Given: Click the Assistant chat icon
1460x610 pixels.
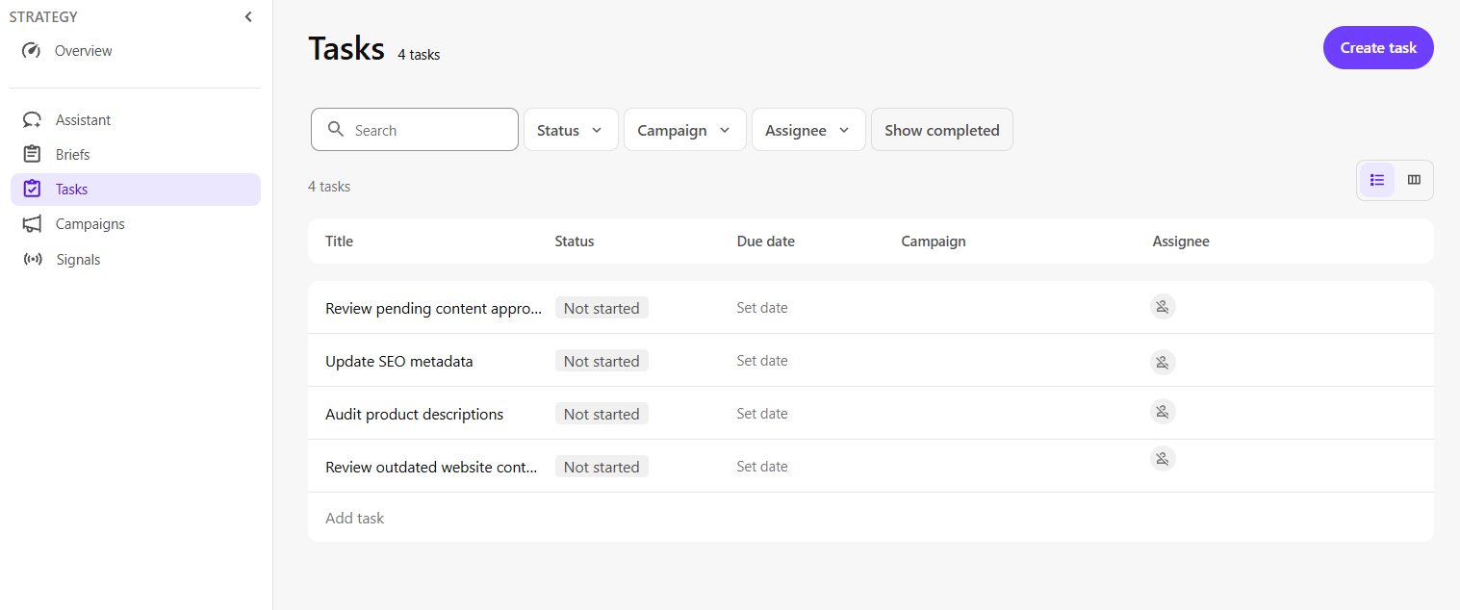Looking at the screenshot, I should 32,120.
